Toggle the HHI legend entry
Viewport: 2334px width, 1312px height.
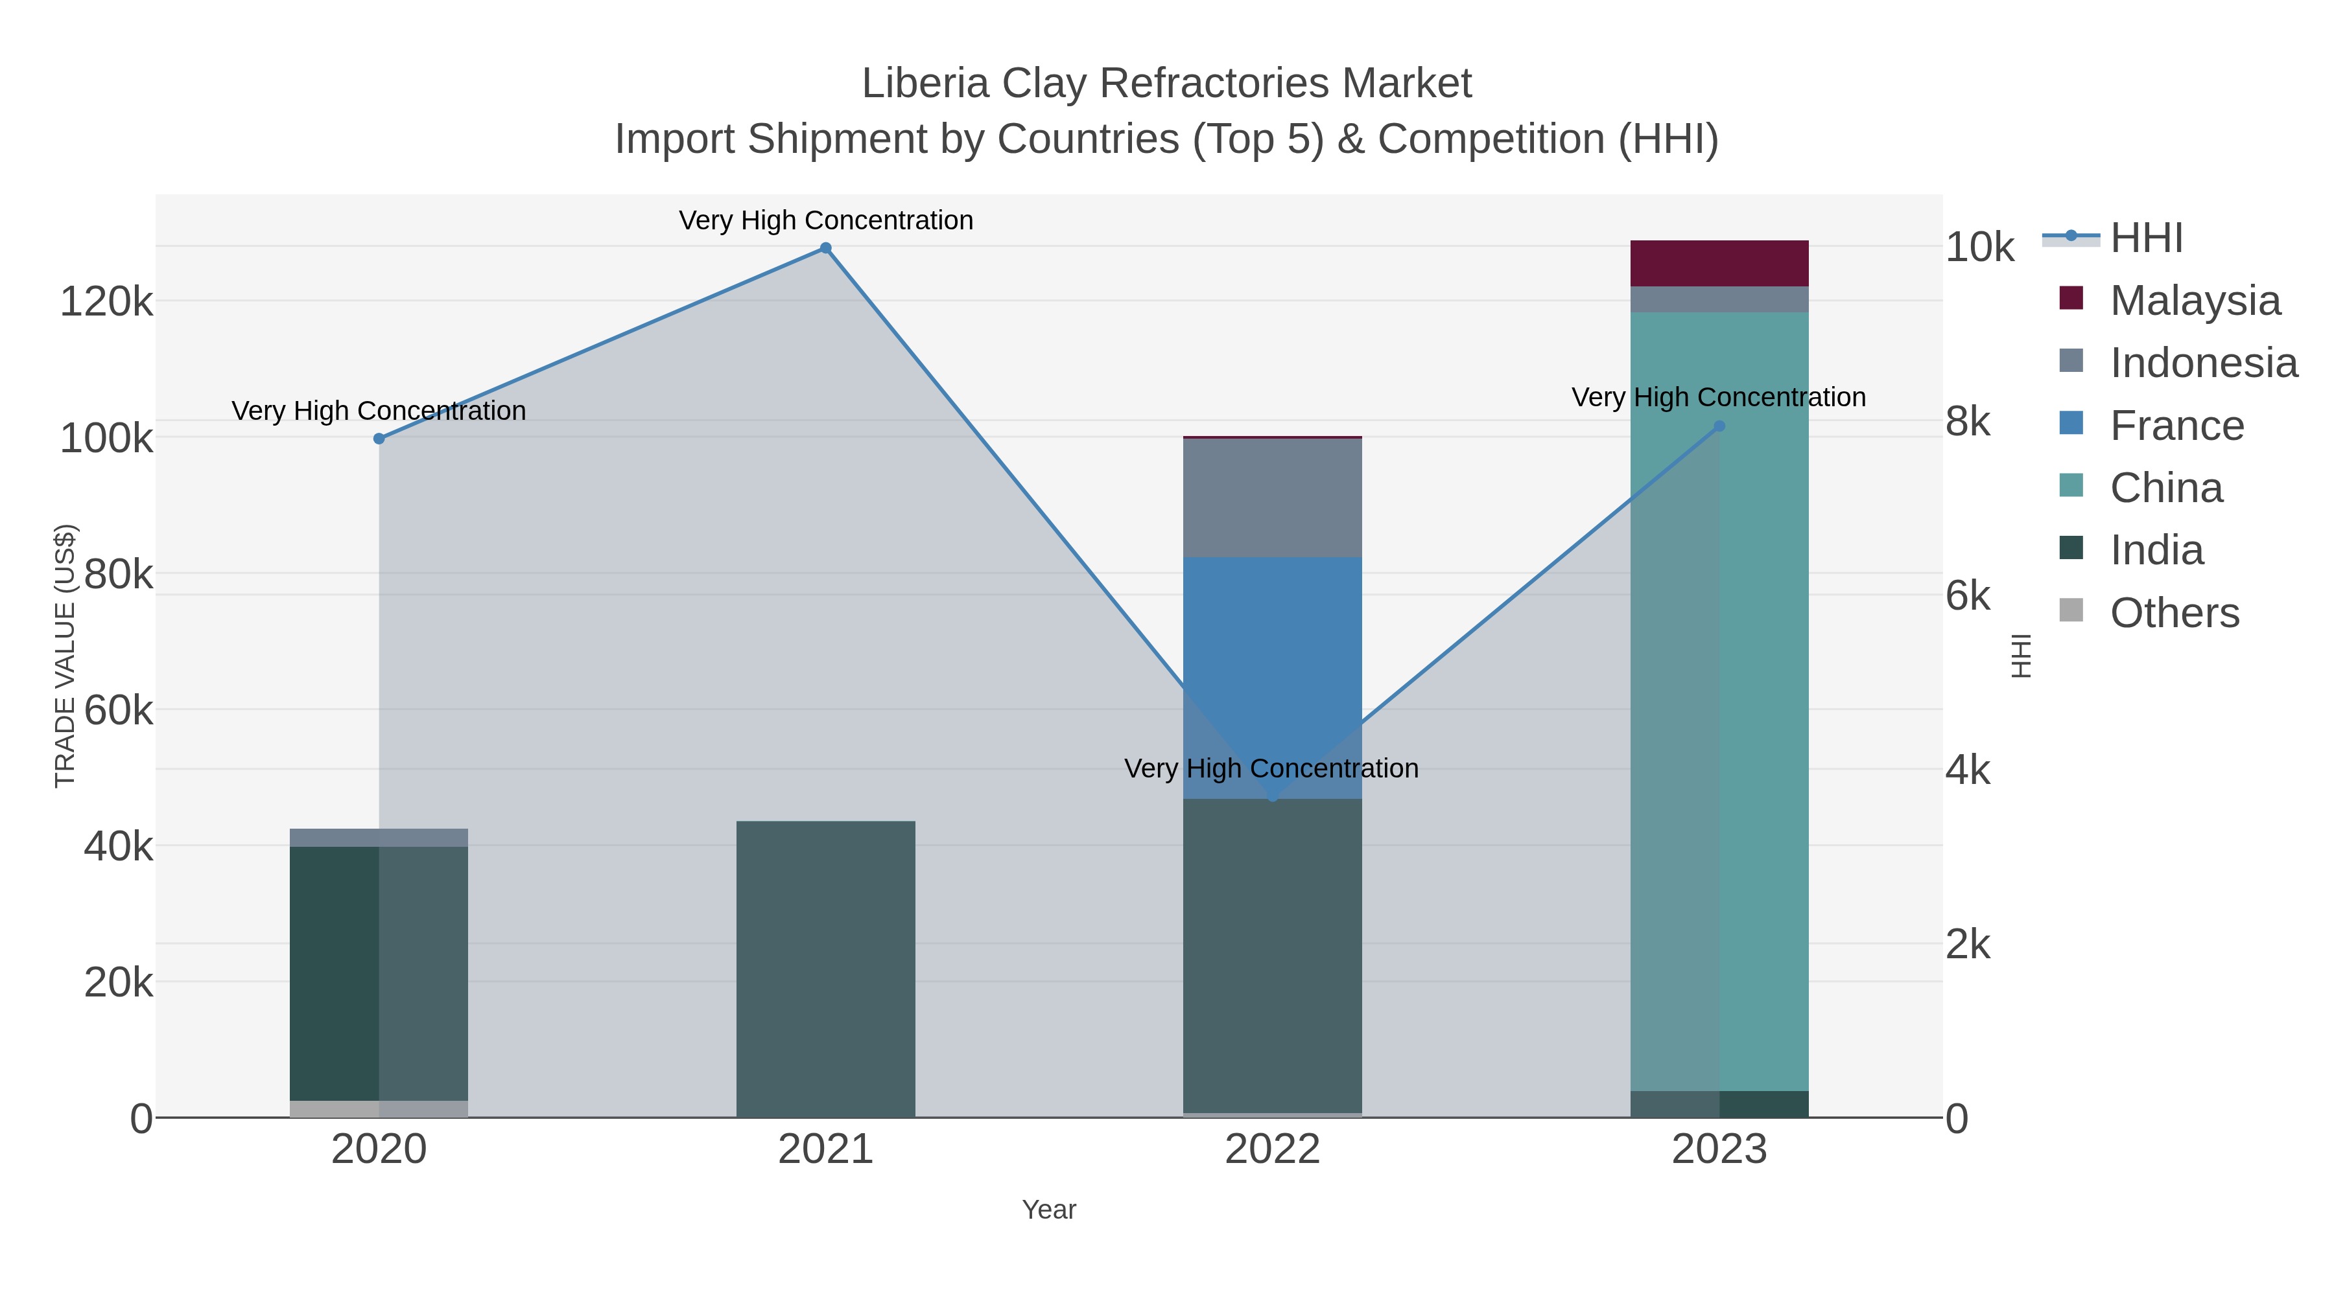point(2112,238)
